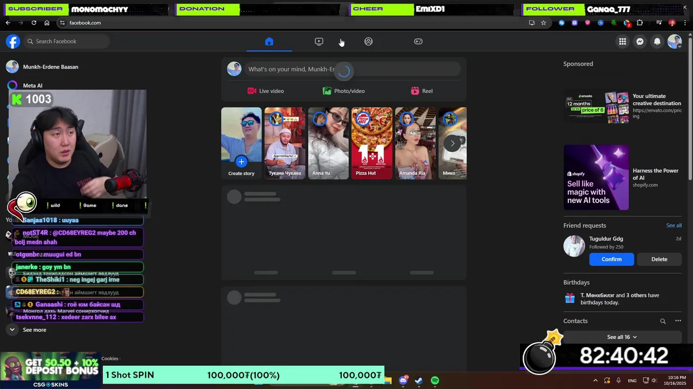Open the Gaming tab icon
This screenshot has width=693, height=389.
click(419, 42)
